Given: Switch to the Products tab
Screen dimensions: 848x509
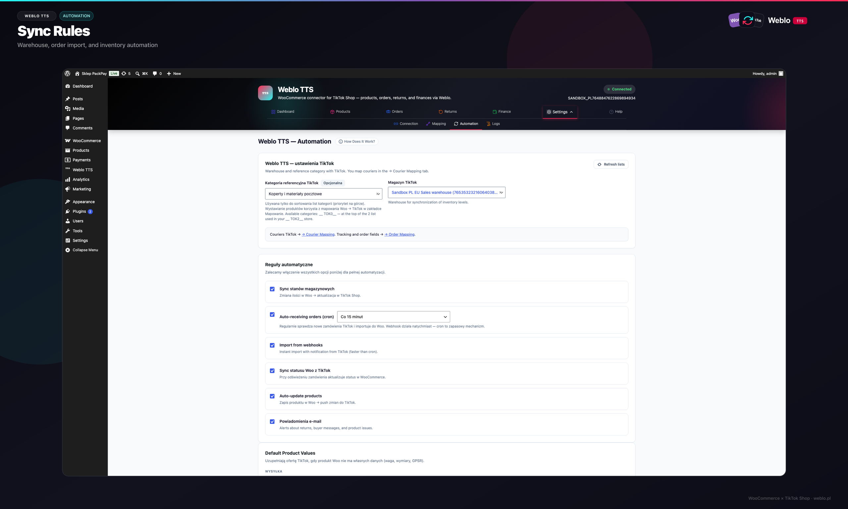Looking at the screenshot, I should point(341,112).
